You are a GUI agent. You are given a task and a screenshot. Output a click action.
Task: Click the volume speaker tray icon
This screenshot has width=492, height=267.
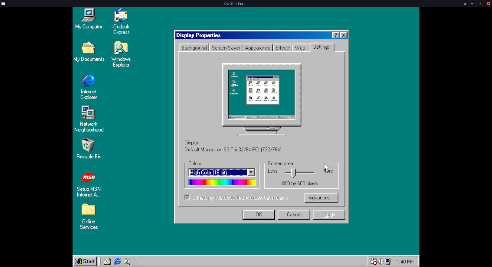click(380, 261)
